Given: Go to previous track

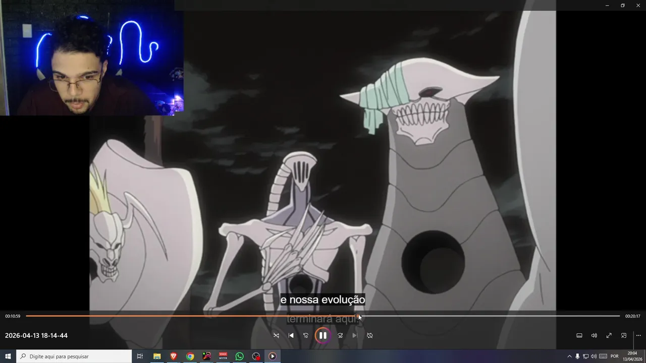Looking at the screenshot, I should click(x=291, y=335).
